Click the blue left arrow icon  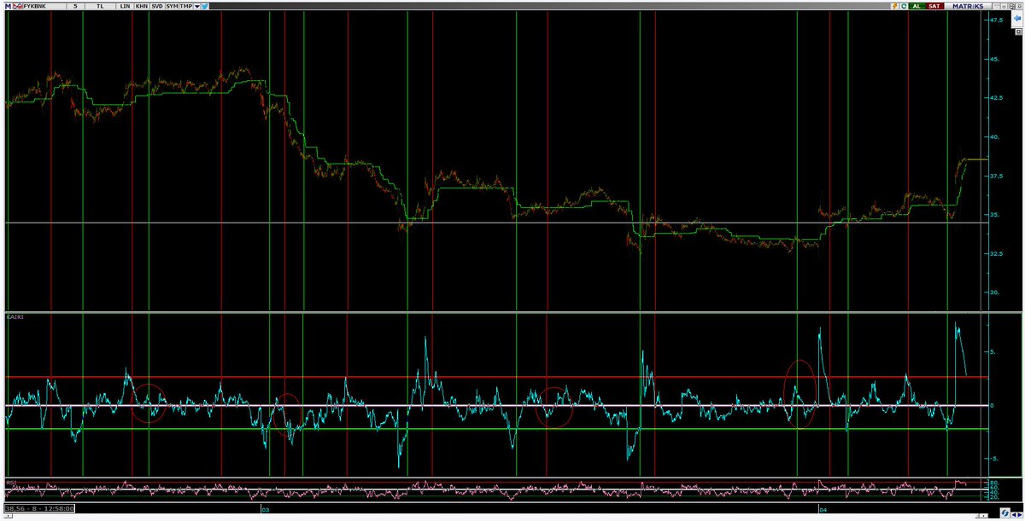click(1017, 18)
